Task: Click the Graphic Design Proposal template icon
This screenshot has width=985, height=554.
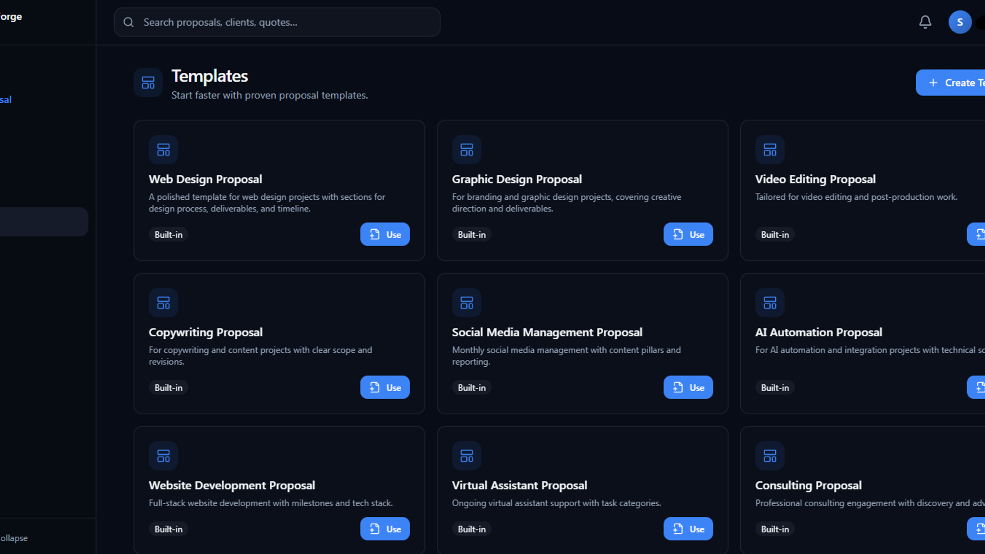Action: pos(467,150)
